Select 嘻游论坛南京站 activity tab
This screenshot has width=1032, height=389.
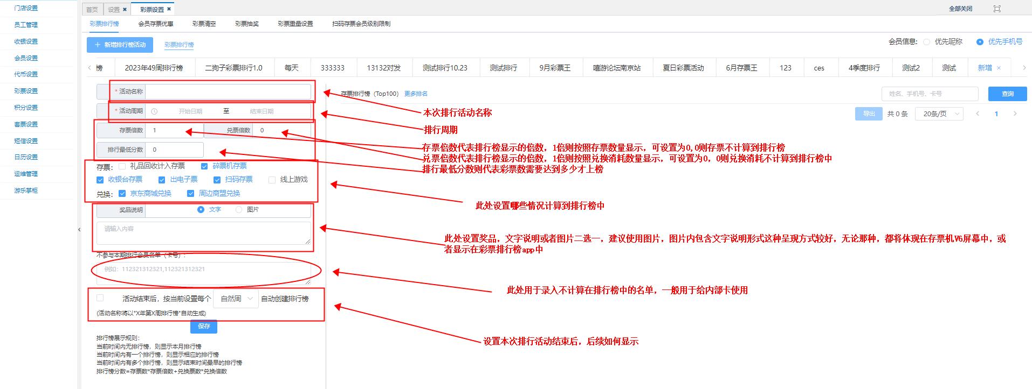point(617,68)
